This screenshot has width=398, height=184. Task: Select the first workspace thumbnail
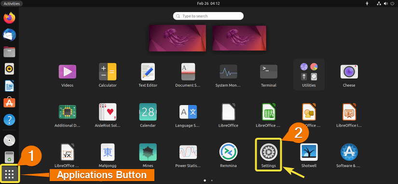coord(178,38)
